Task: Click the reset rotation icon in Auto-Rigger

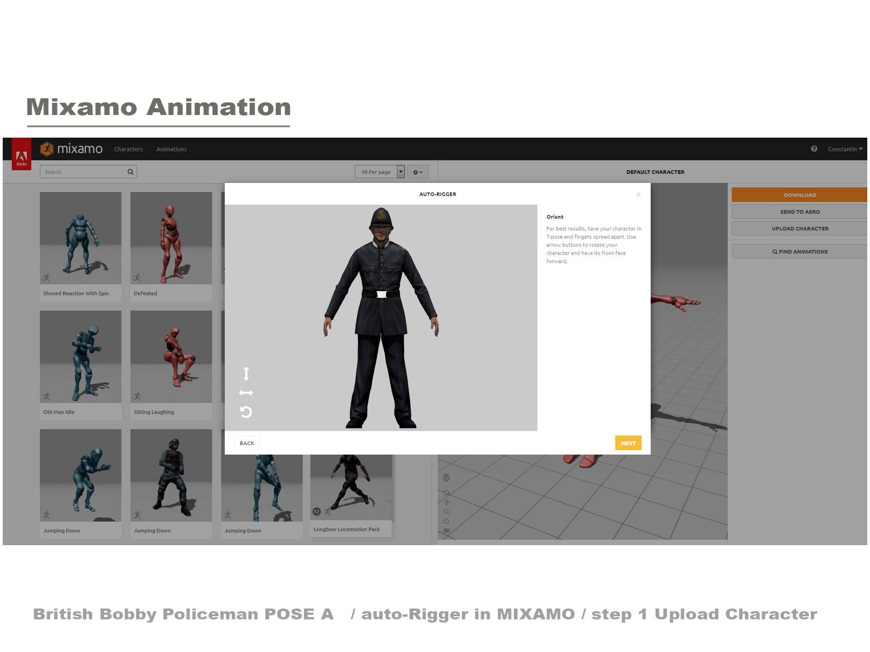Action: [246, 412]
